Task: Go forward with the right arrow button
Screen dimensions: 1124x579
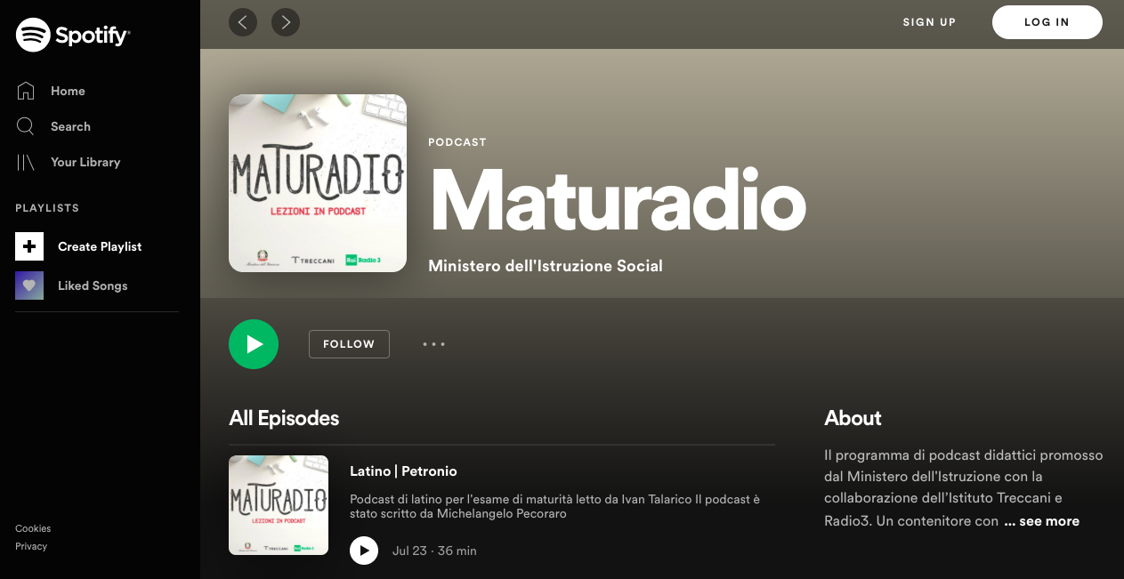Action: [x=286, y=22]
